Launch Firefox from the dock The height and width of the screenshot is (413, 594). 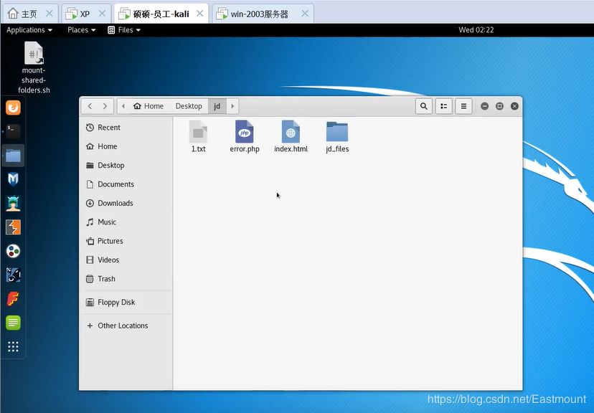[13, 108]
